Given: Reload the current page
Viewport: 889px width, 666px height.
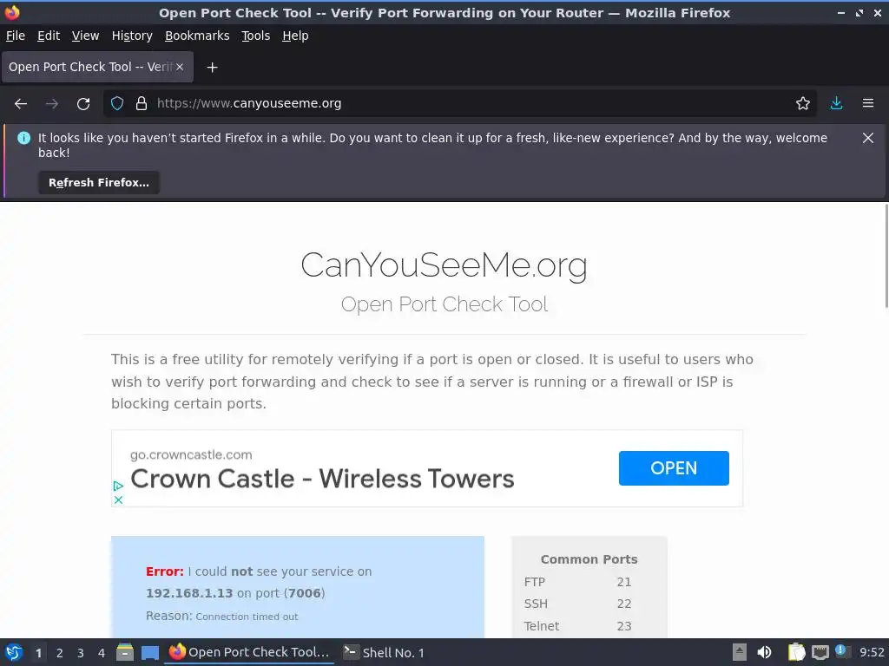Looking at the screenshot, I should (83, 104).
